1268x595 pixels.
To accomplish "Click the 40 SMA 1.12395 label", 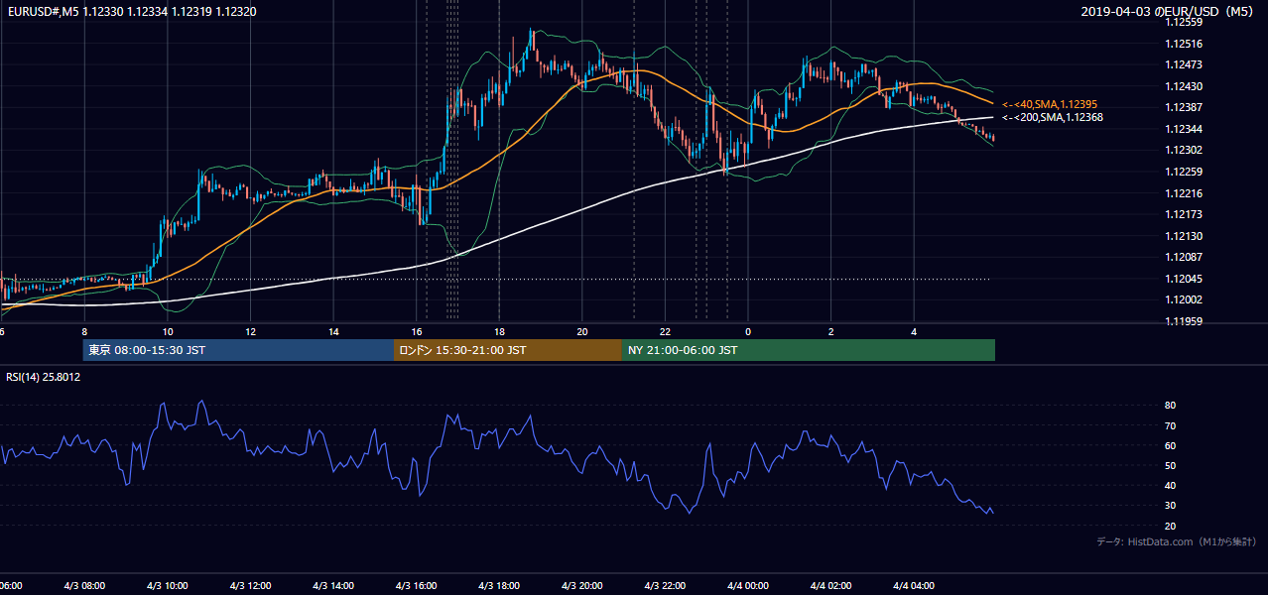I will tap(1049, 104).
